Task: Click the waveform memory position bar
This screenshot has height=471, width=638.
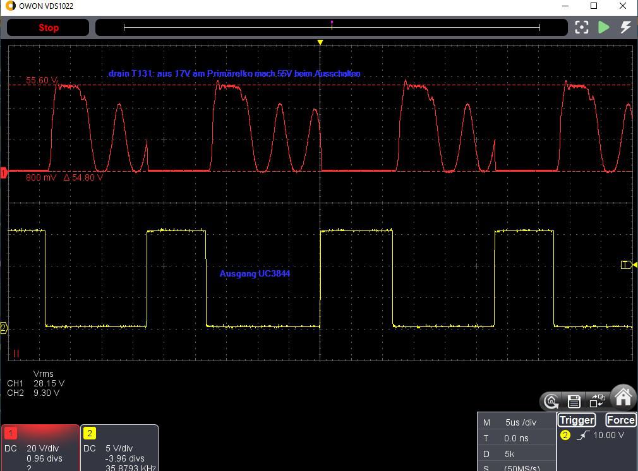Action: point(332,27)
